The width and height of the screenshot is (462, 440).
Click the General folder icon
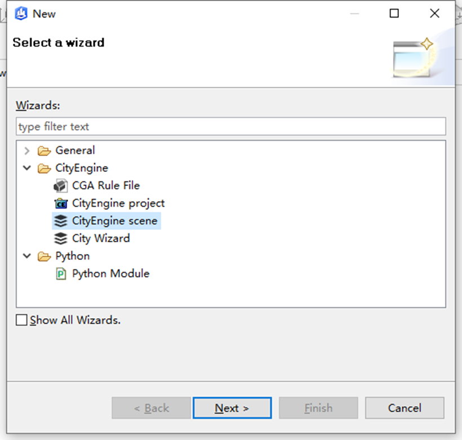[x=44, y=150]
